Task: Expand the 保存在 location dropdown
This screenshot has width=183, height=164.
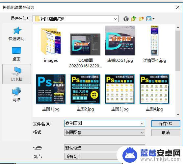Action: point(116,19)
